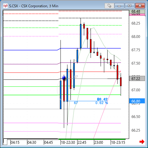This screenshot has width=148, height=148.
Task: Click the blue star trade marker
Action: point(64,78)
